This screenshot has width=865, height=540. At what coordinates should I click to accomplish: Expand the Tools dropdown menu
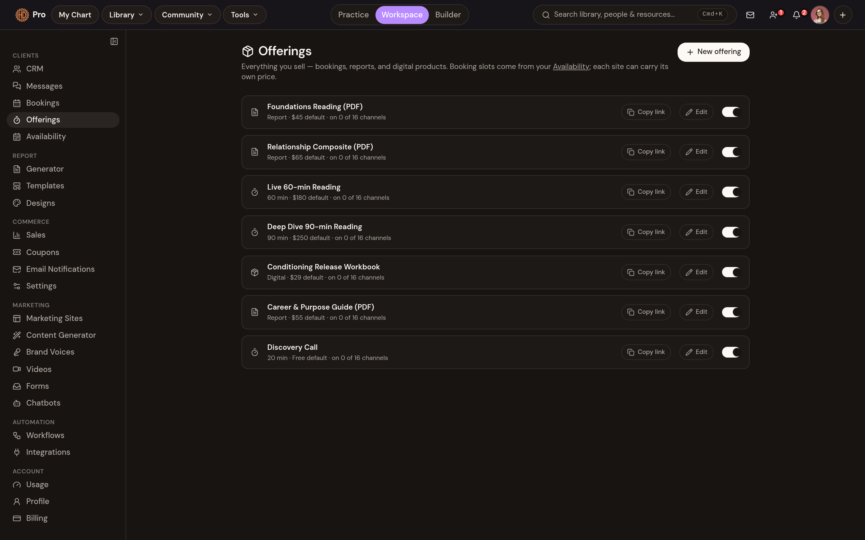coord(244,15)
